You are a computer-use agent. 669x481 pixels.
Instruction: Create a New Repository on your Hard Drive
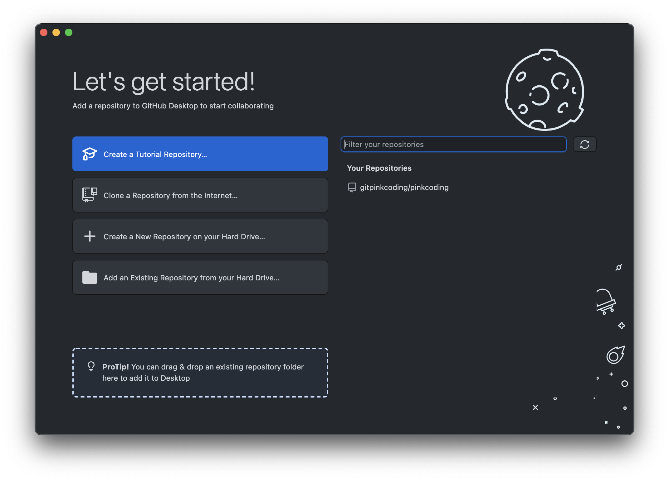tap(200, 236)
